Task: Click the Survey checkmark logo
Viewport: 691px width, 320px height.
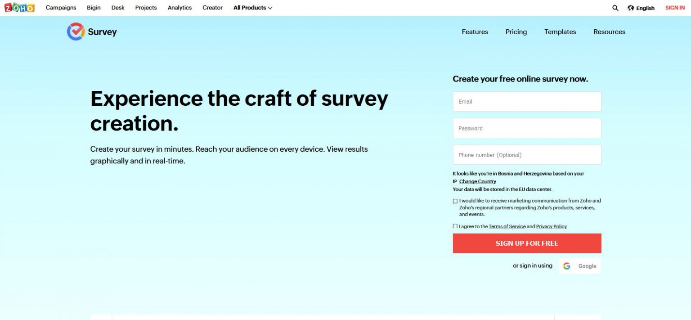Action: 75,32
